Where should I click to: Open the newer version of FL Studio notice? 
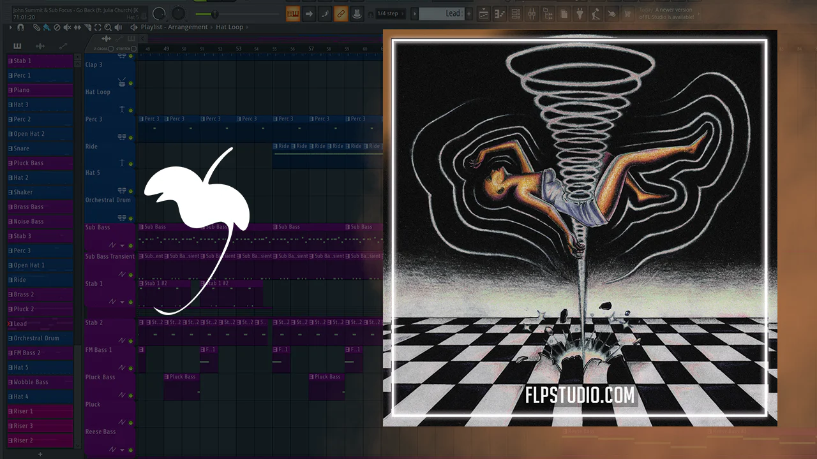click(x=669, y=13)
